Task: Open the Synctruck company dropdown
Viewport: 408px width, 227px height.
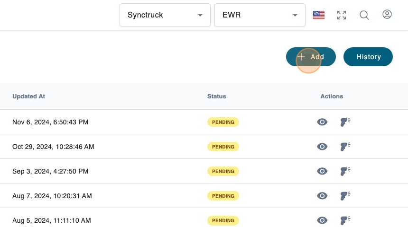Action: coord(165,15)
